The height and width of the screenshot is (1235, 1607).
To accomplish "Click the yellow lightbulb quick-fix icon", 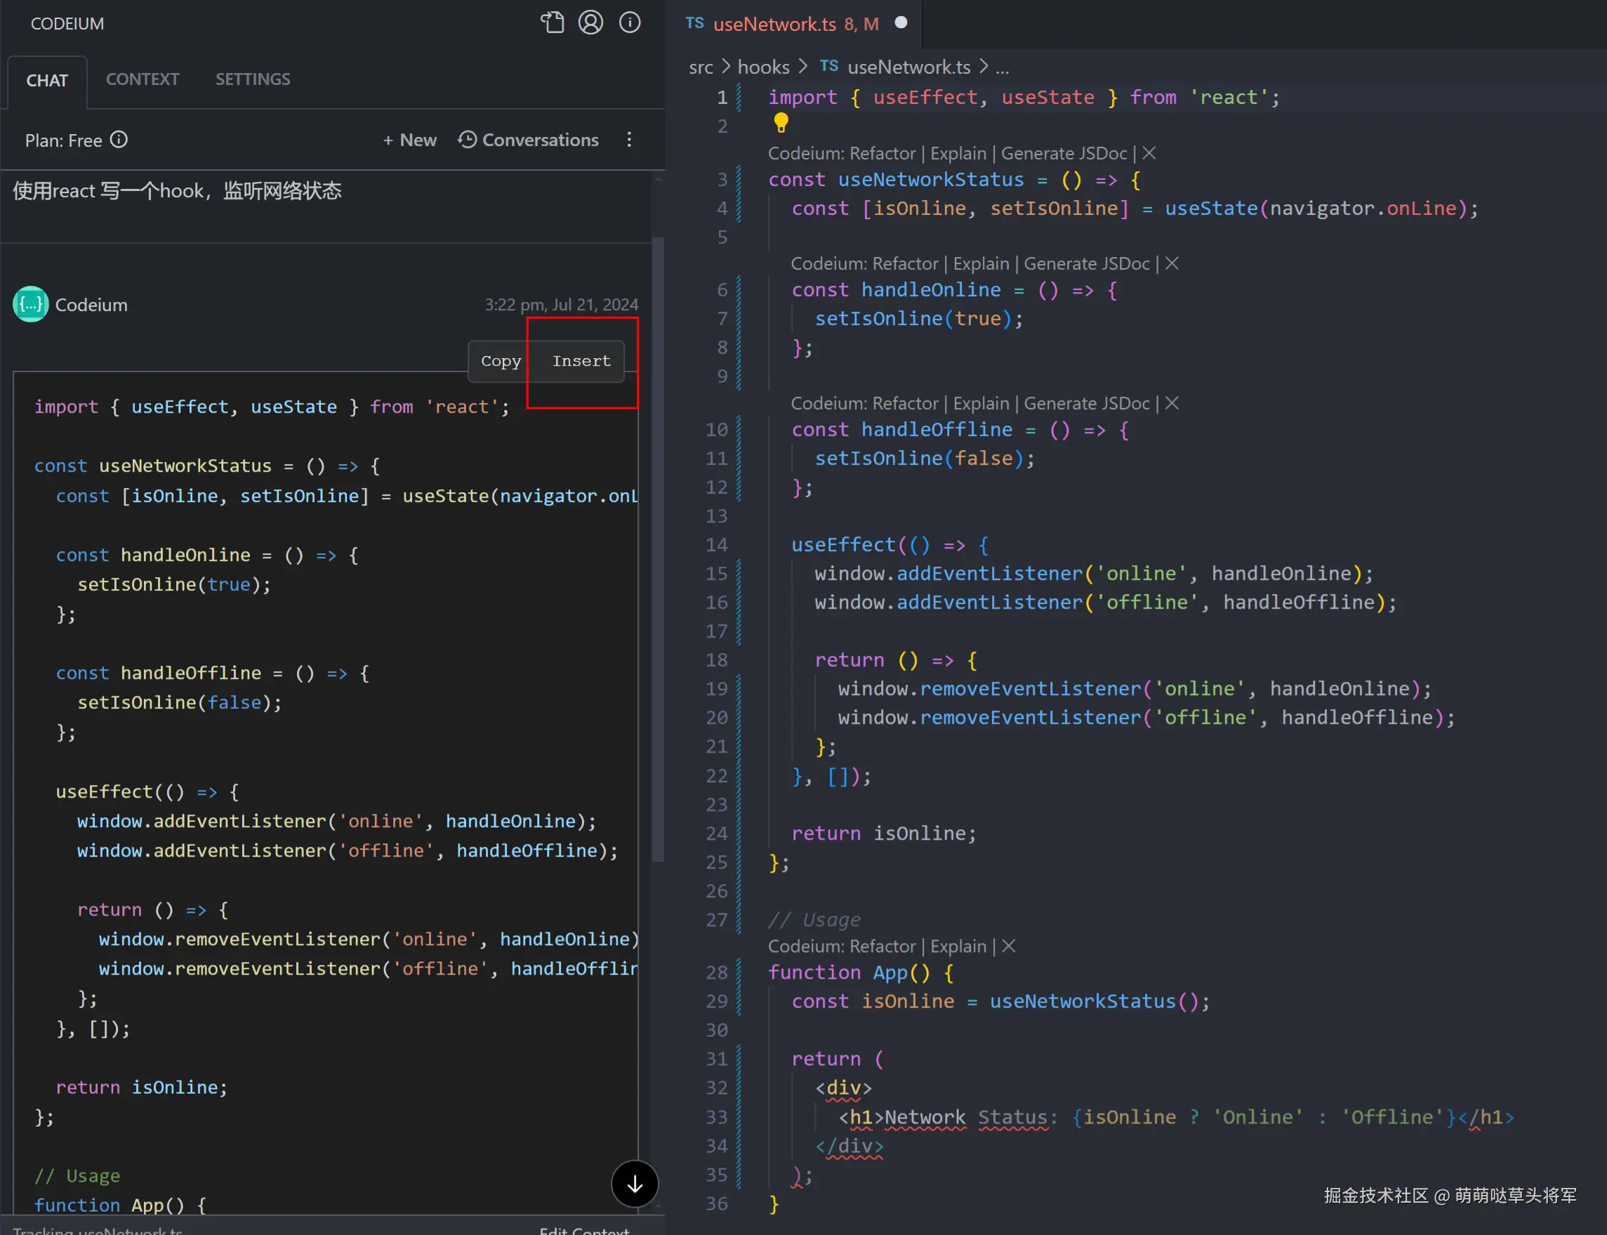I will click(x=781, y=123).
